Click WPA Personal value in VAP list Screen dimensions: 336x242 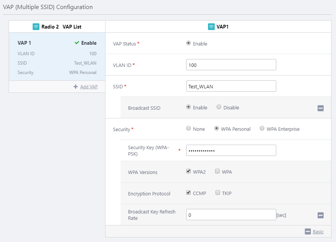coord(83,73)
